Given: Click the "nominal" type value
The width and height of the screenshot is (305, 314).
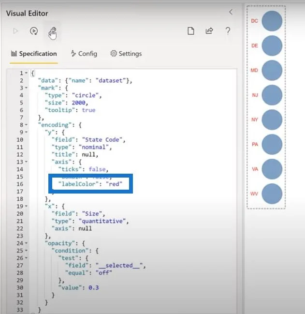Looking at the screenshot, I should click(x=94, y=147).
